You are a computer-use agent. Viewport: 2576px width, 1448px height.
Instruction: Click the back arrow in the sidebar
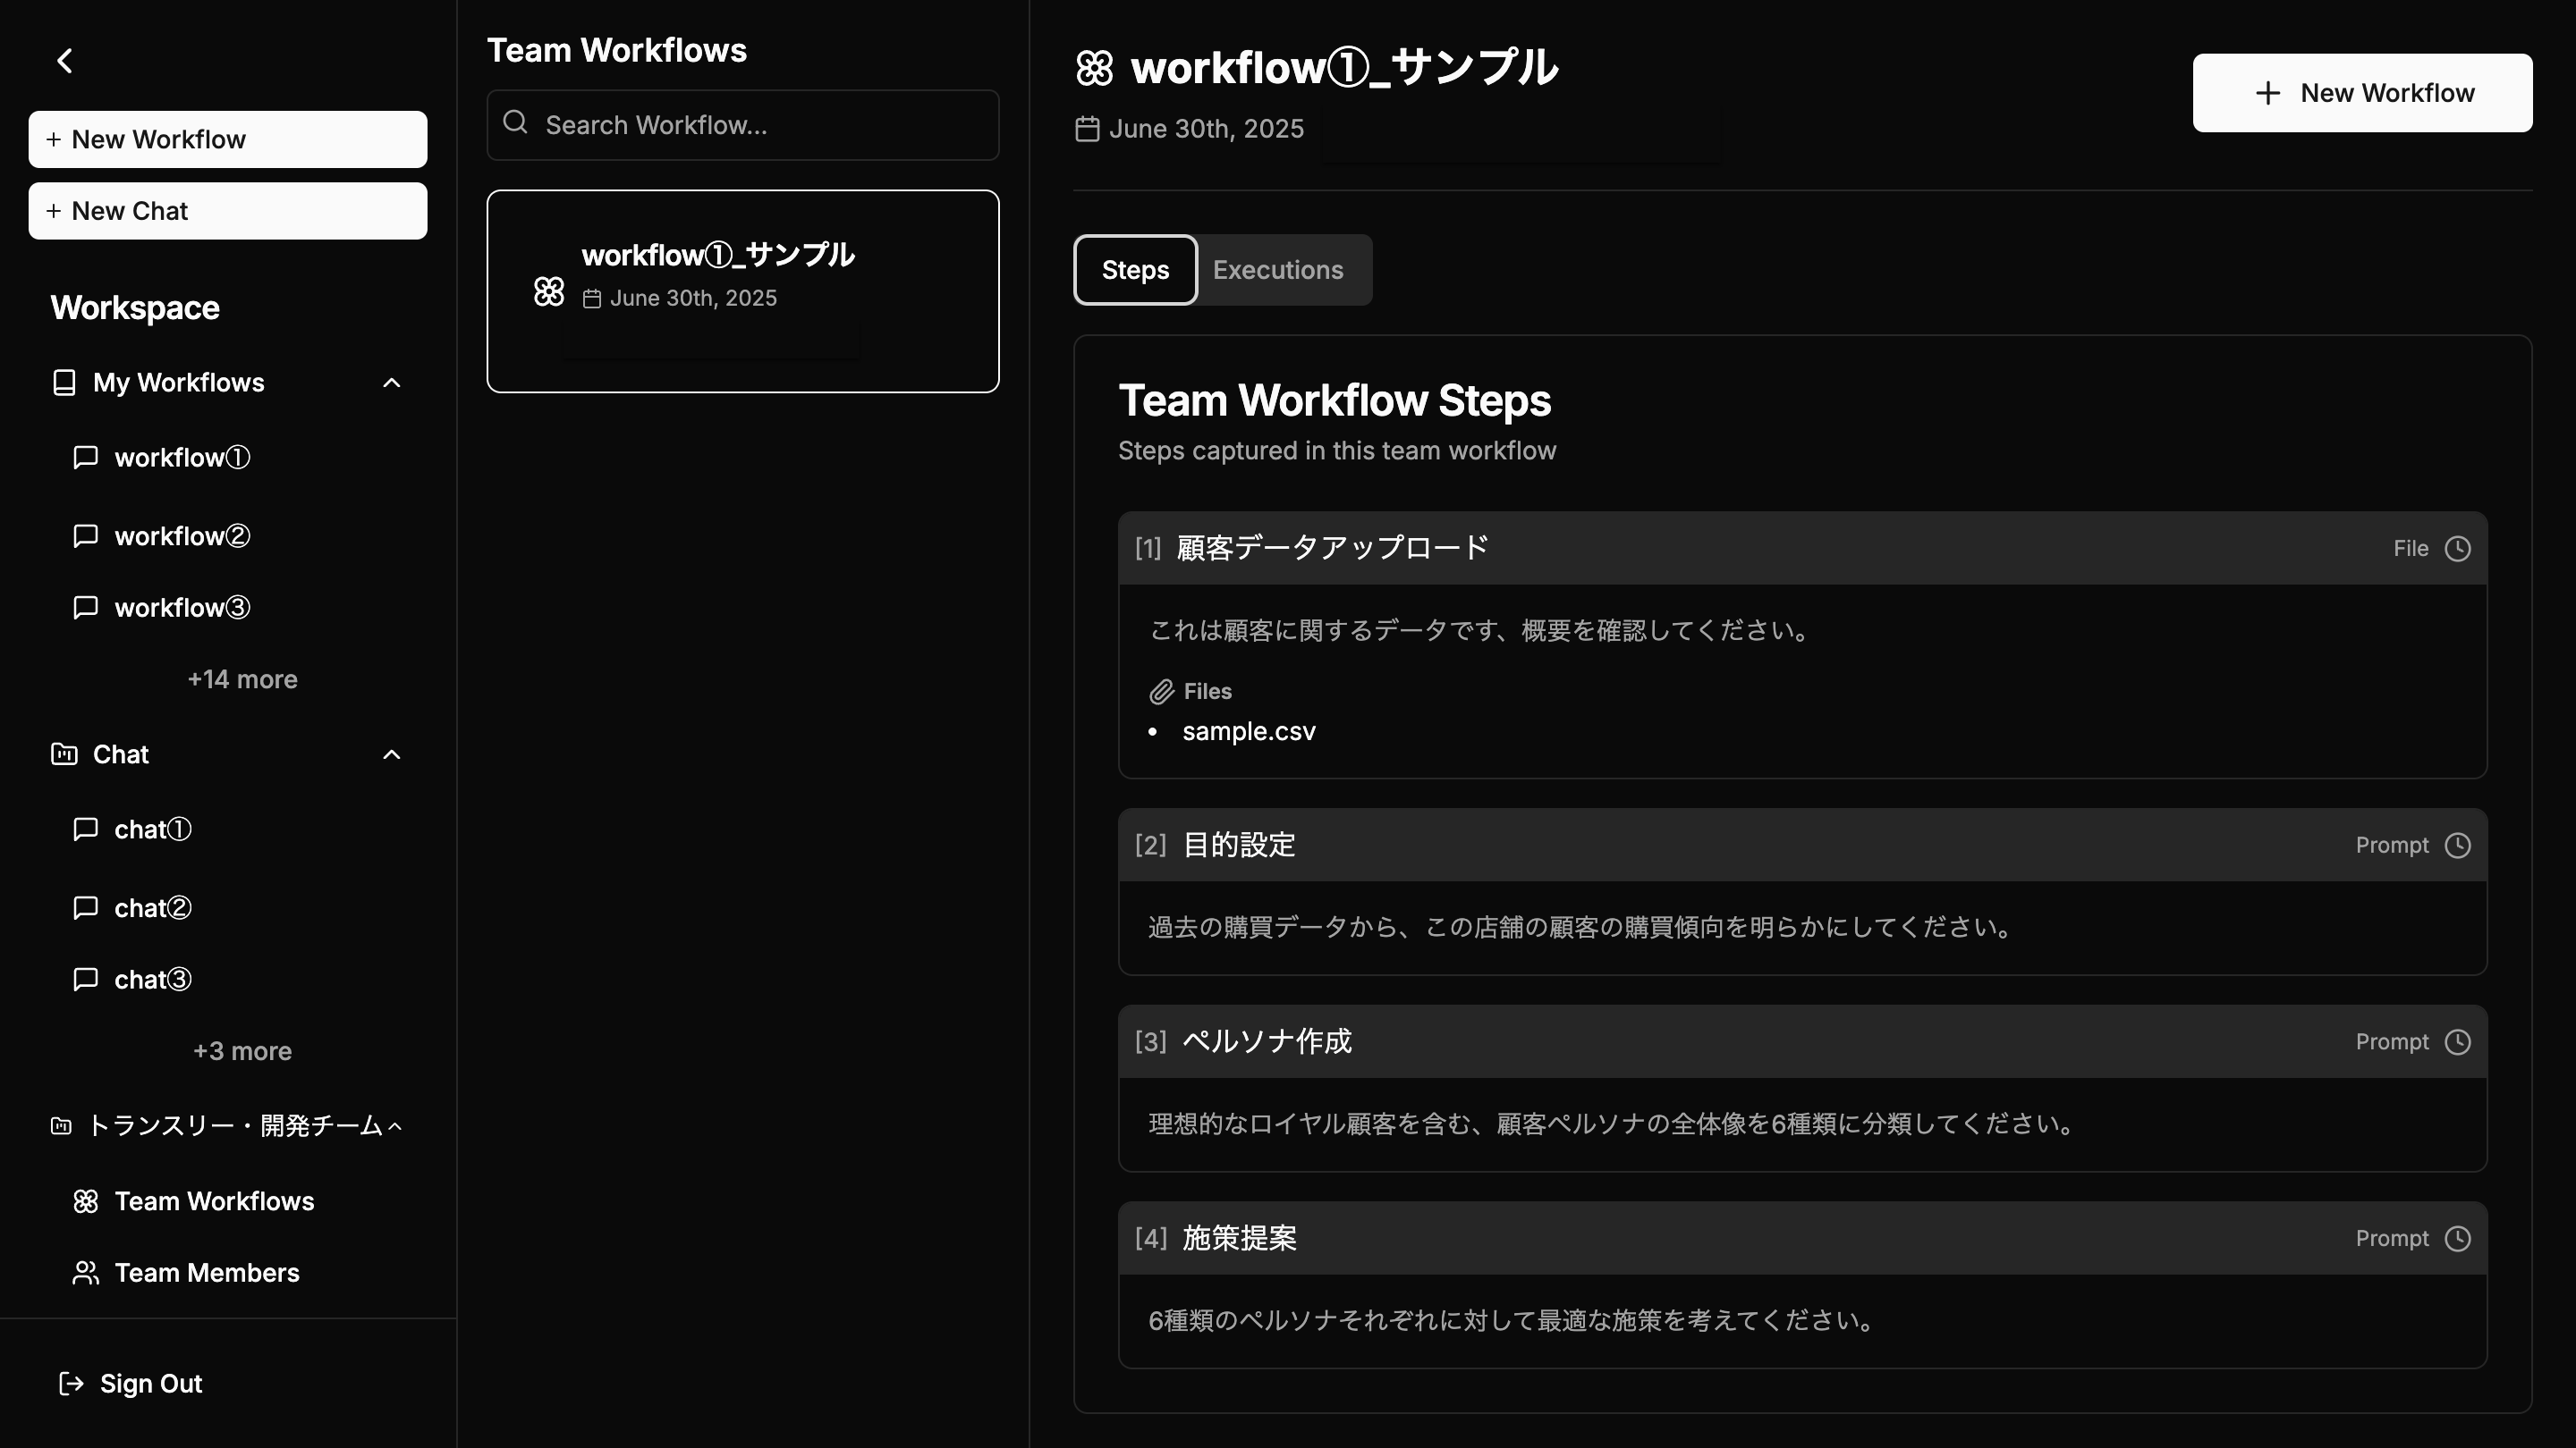[65, 61]
